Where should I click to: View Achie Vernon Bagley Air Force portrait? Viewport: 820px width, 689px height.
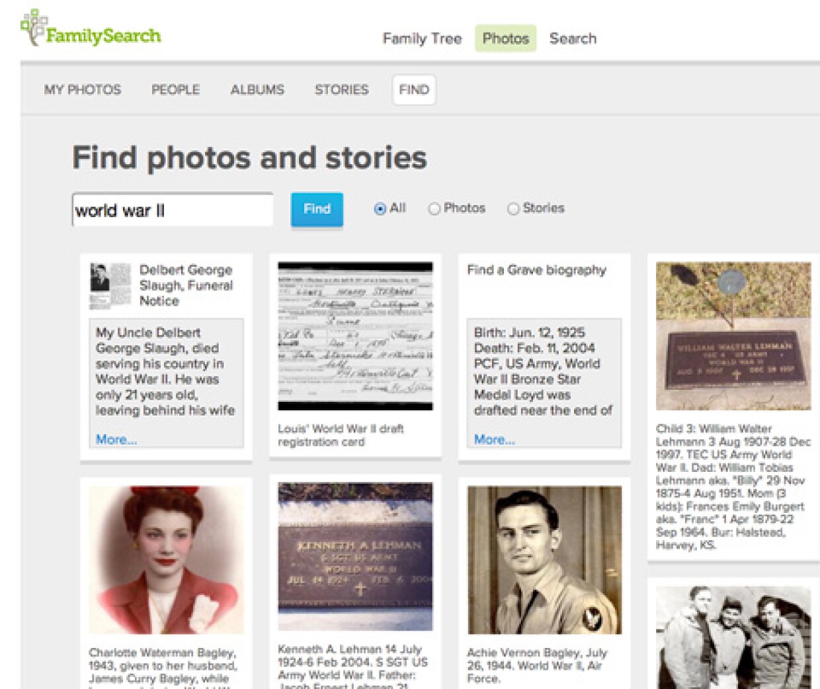tap(544, 560)
